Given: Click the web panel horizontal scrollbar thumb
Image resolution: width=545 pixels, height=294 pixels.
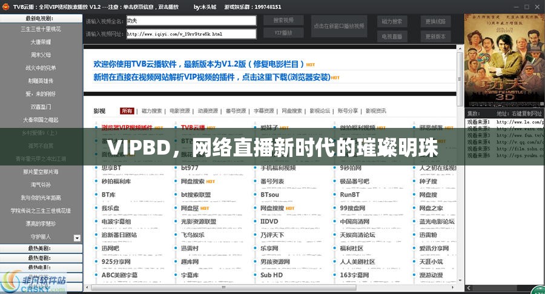Looking at the screenshot, I should [223, 288].
